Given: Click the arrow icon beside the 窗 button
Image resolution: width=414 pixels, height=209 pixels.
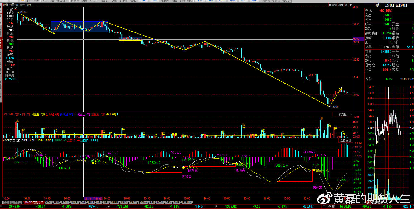Looking at the screenshot, I should (x=350, y=5).
